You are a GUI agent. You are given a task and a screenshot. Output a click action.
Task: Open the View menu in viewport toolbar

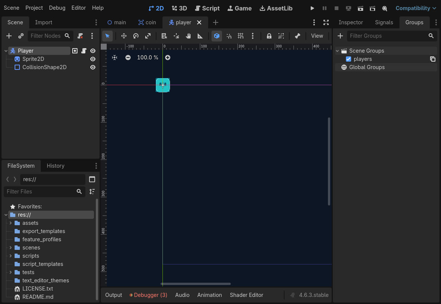[317, 36]
